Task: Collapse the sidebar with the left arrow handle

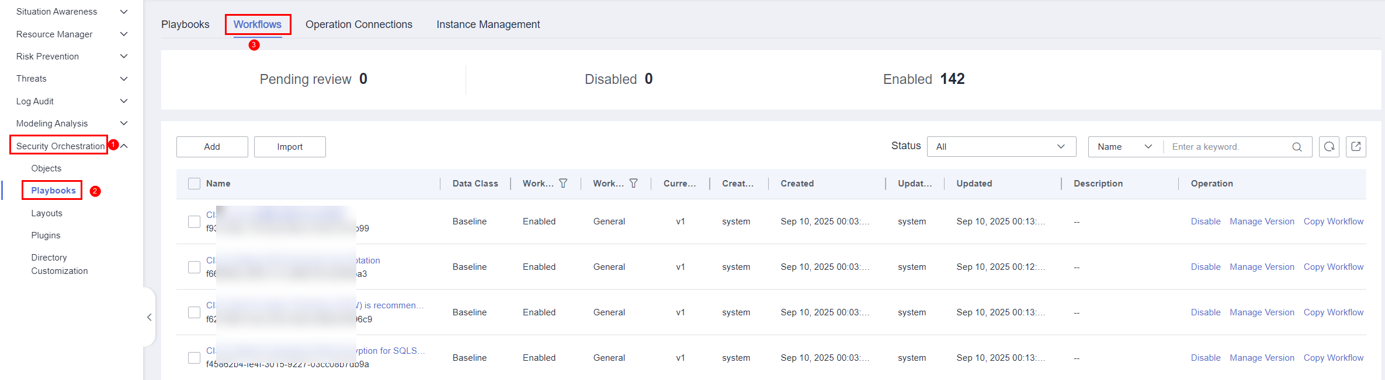Action: pyautogui.click(x=150, y=317)
